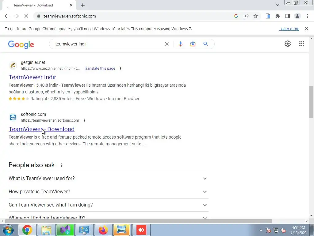Close the TeamViewer - Download tab

coord(71,5)
